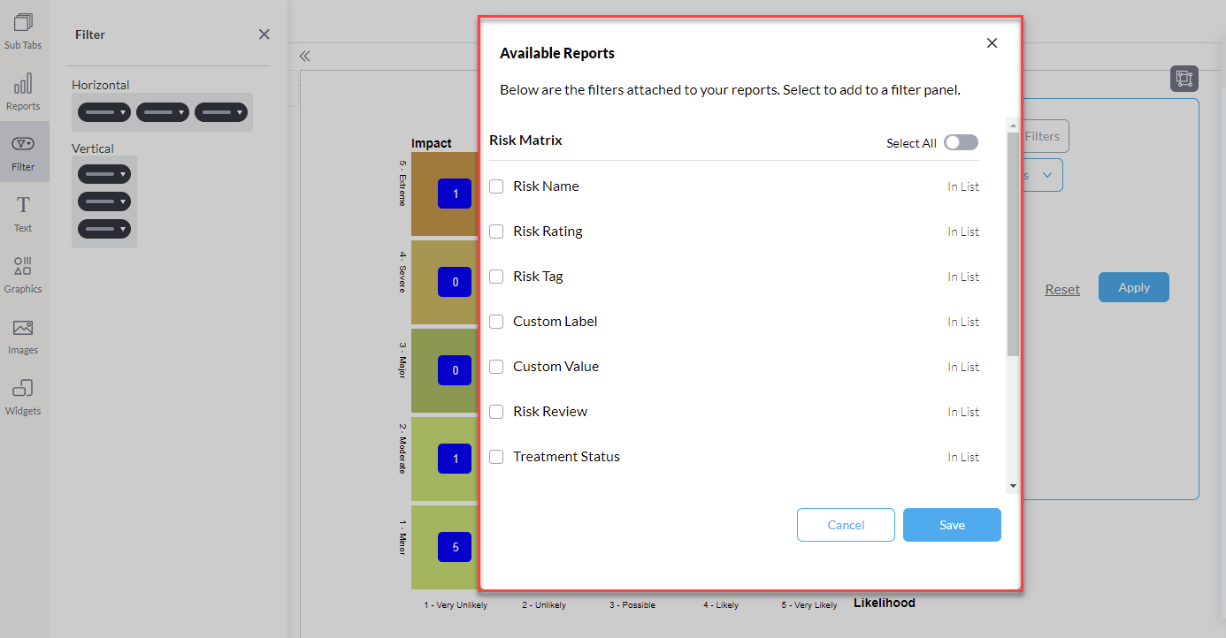Screen dimensions: 1226x638
Task: Open the Sub Tabs sidebar icon
Action: (23, 31)
